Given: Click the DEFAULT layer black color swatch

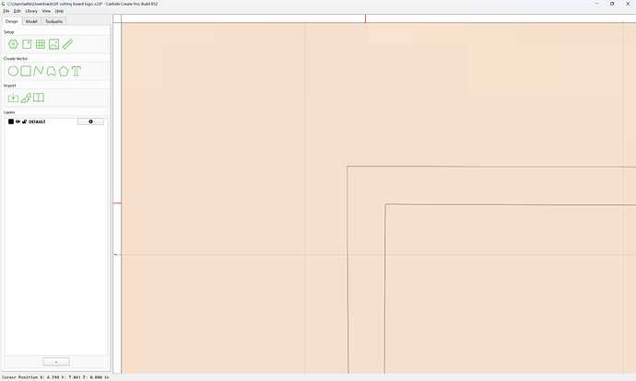Looking at the screenshot, I should pyautogui.click(x=11, y=121).
